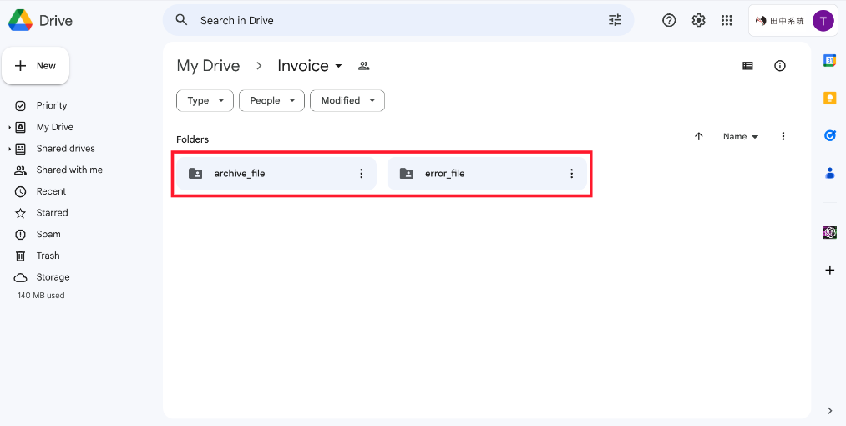Open Drive settings gear
Screen dimensions: 846x426
[x=698, y=21]
